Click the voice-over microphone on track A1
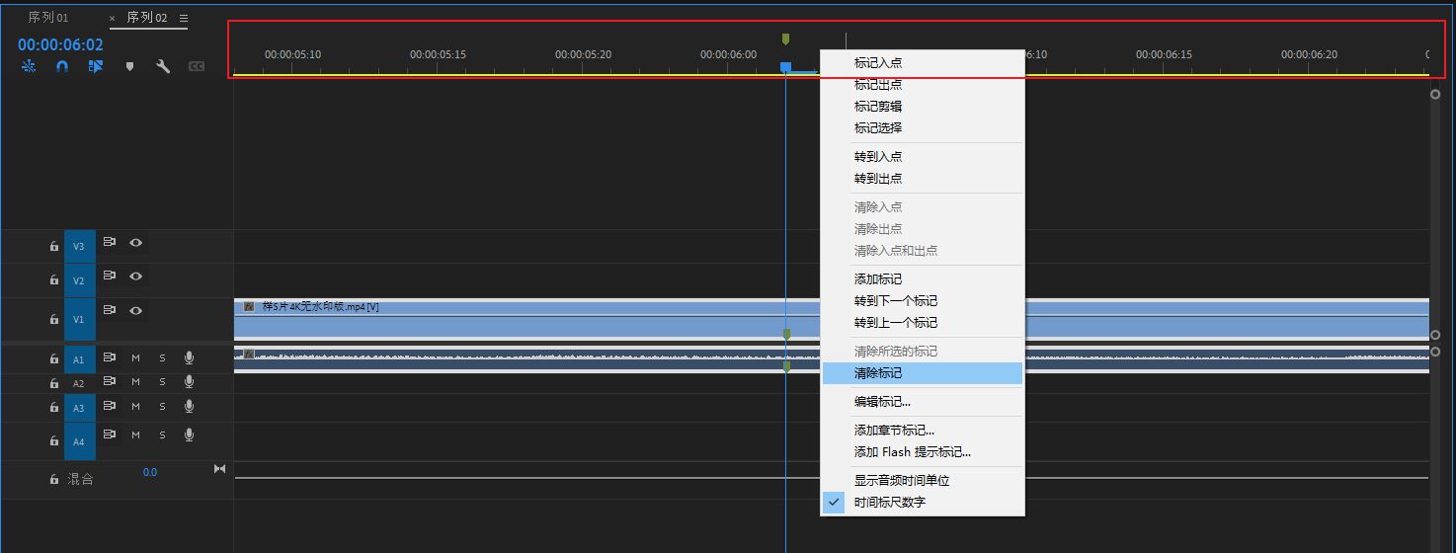Viewport: 1456px width, 553px height. coord(189,357)
